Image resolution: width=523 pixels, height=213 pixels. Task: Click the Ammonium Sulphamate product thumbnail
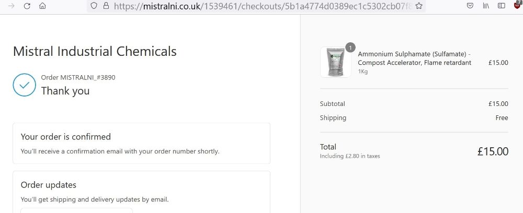click(x=336, y=62)
